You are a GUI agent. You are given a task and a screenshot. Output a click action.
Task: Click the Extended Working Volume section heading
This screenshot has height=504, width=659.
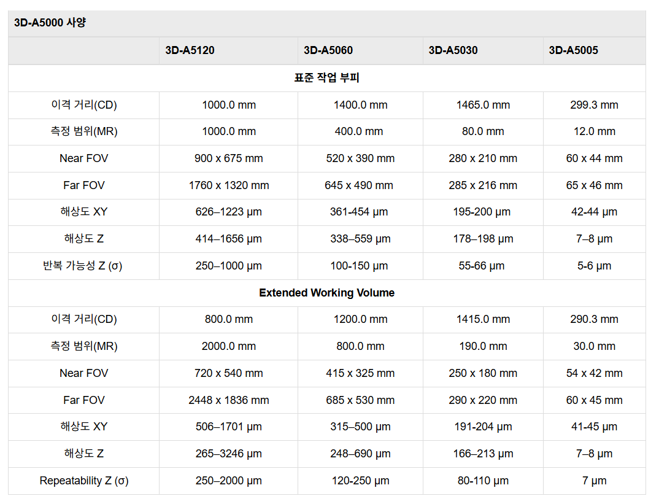click(x=326, y=293)
